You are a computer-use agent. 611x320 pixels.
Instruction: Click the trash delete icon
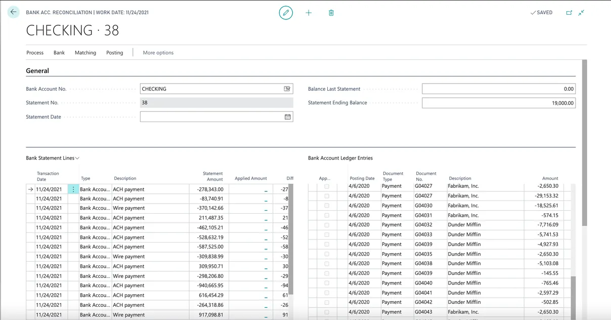pyautogui.click(x=331, y=13)
